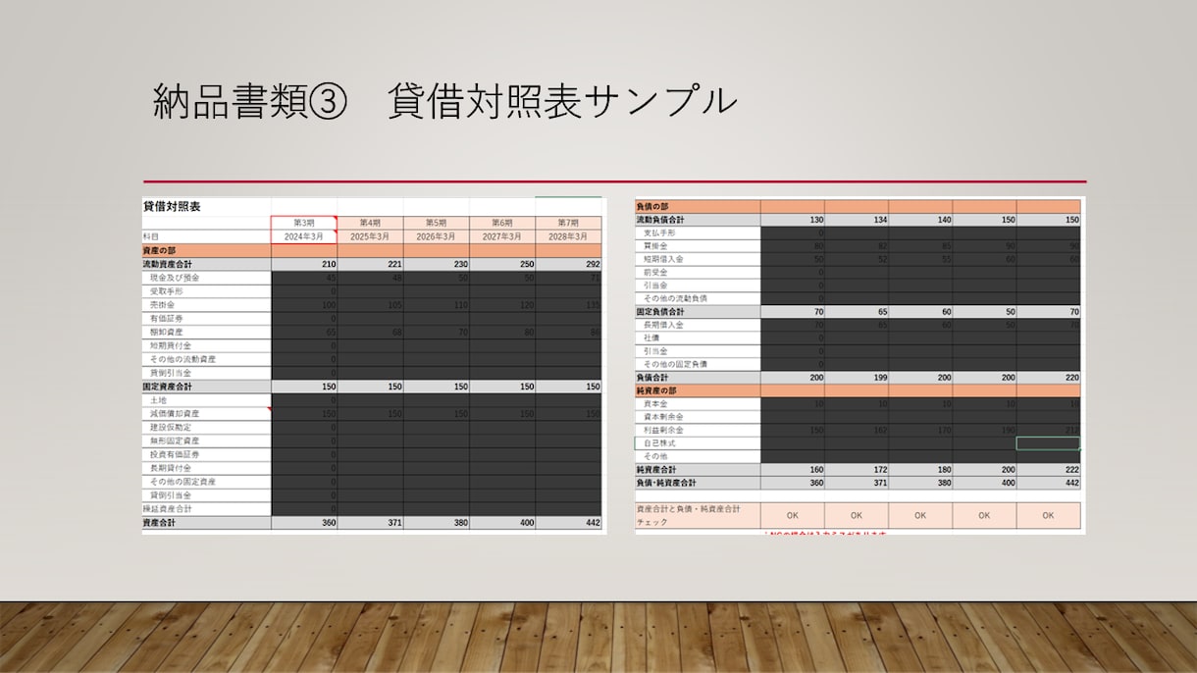
Task: Select the 科目 label cell
Action: pyautogui.click(x=207, y=236)
